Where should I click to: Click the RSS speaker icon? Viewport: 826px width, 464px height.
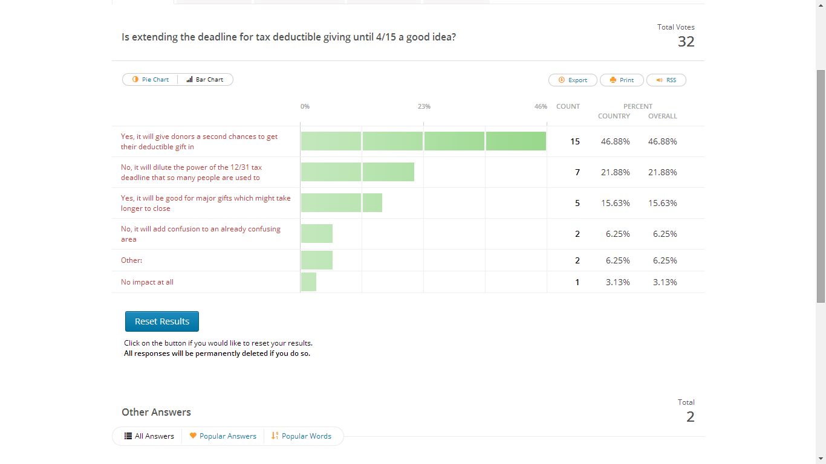(x=659, y=80)
